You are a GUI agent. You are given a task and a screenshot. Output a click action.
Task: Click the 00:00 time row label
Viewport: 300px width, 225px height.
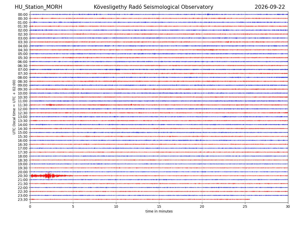coord(23,14)
